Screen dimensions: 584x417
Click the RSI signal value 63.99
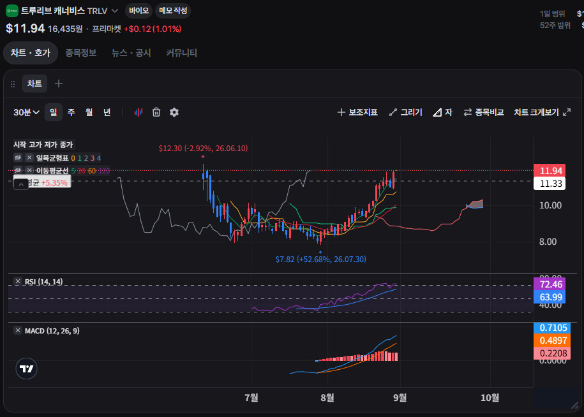click(550, 297)
